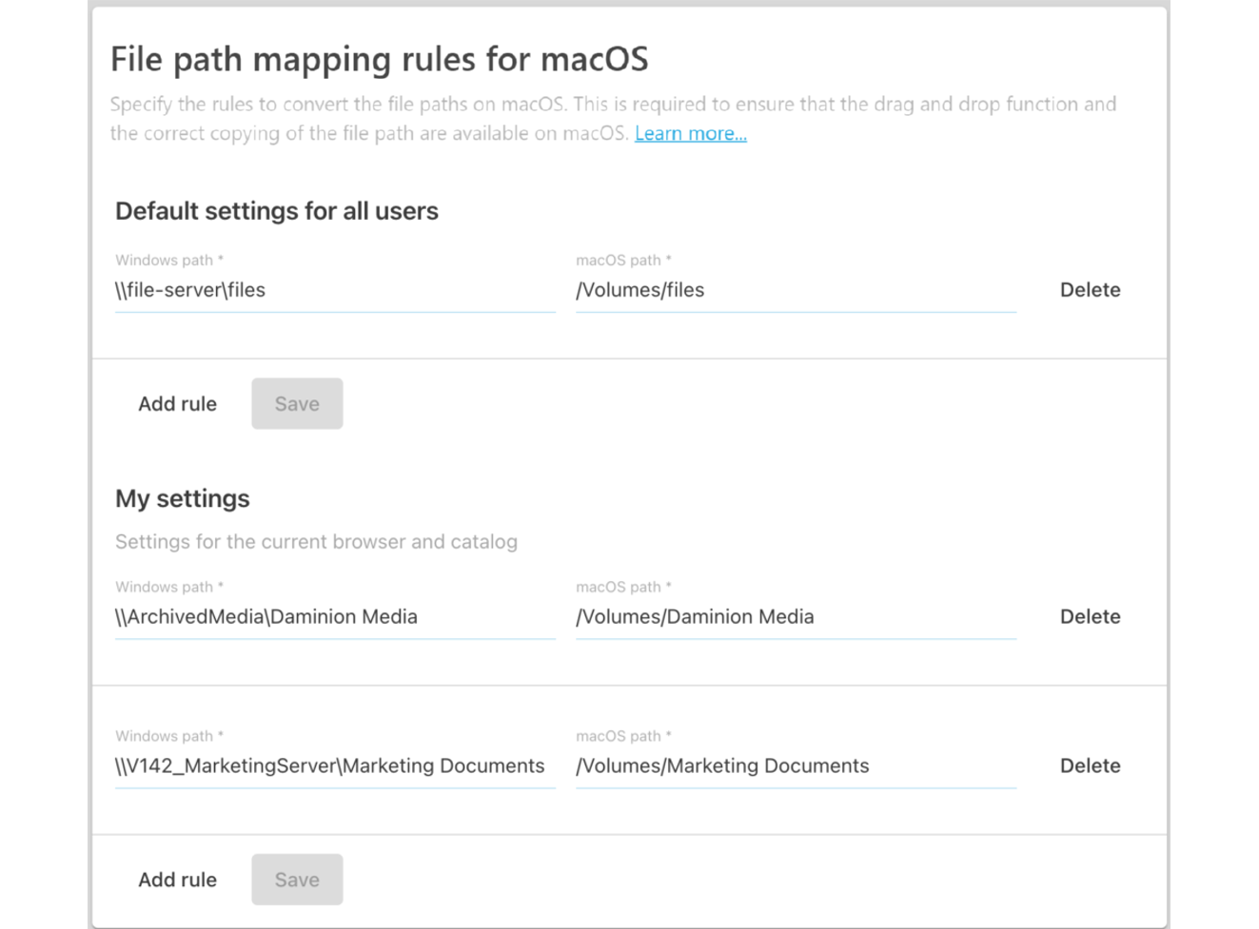1259x929 pixels.
Task: Select the 'Default settings for all users' heading
Action: click(x=276, y=211)
